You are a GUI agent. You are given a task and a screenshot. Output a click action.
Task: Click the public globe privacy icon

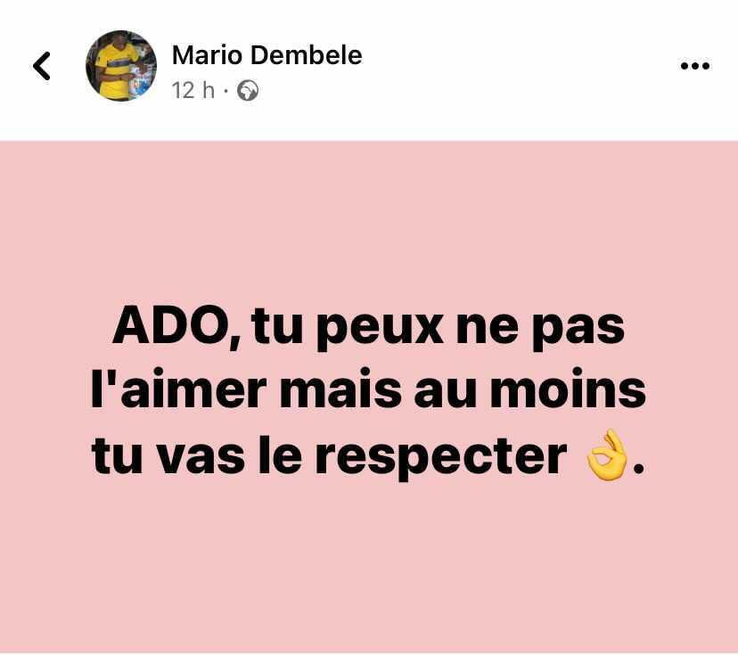coord(248,91)
